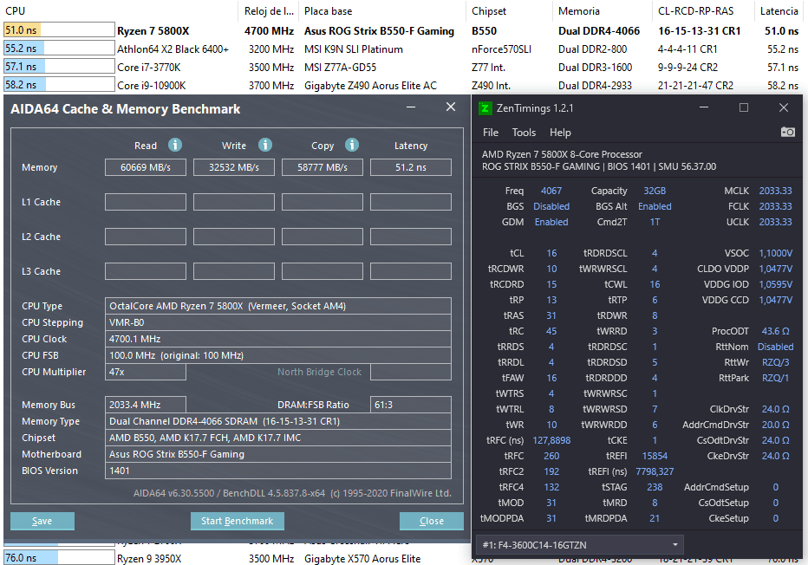The height and width of the screenshot is (565, 808).
Task: Close the ZenTimings window
Action: point(784,107)
